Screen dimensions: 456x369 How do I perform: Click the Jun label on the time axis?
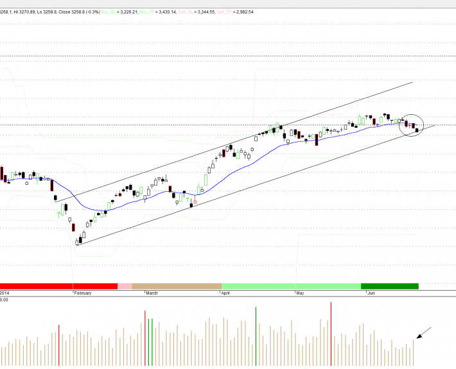click(x=371, y=293)
